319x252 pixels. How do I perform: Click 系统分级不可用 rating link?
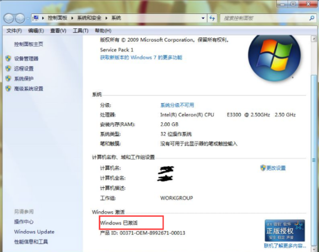(177, 105)
